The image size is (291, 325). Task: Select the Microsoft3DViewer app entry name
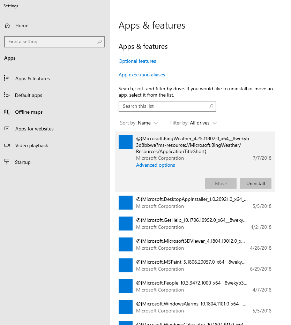pyautogui.click(x=191, y=241)
